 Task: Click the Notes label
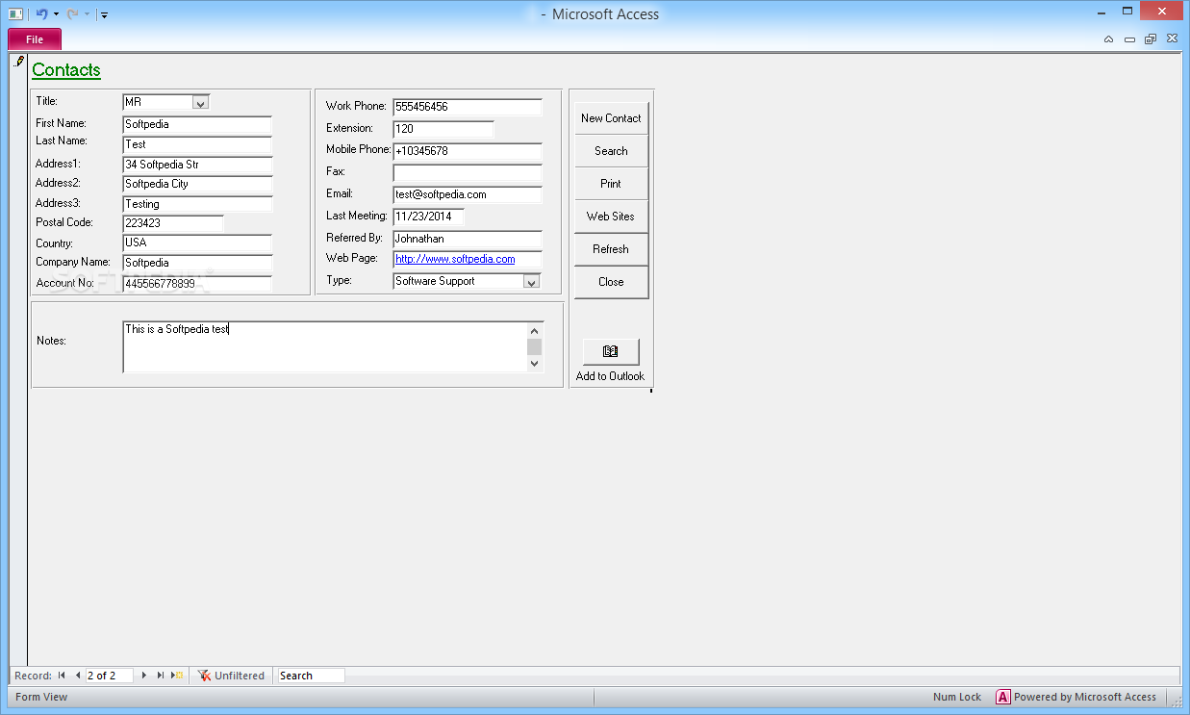(51, 341)
